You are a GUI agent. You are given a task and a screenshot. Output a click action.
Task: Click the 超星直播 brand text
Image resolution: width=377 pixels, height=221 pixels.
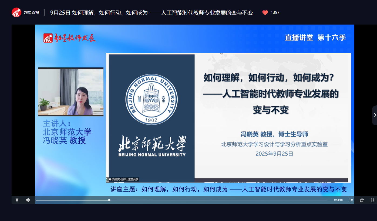point(32,12)
